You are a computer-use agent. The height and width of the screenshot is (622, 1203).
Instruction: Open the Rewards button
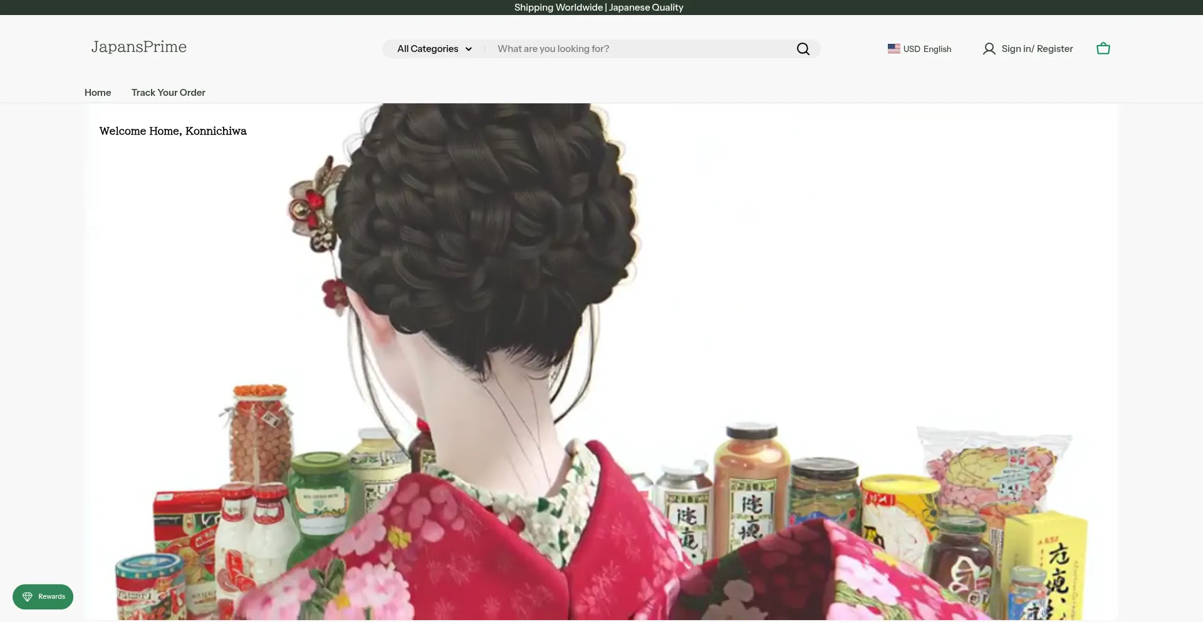(x=43, y=596)
